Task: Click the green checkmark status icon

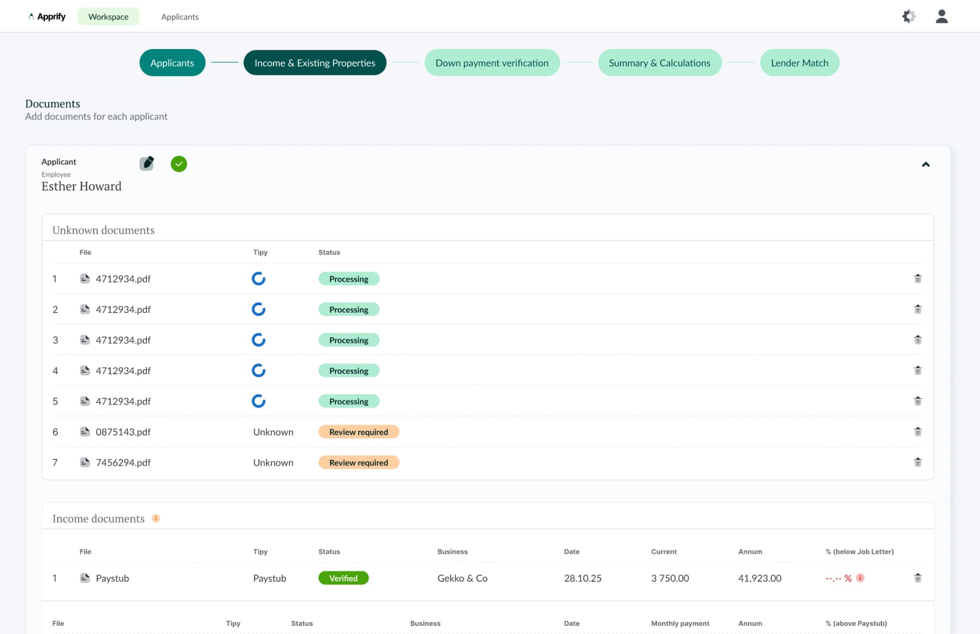Action: pos(179,164)
